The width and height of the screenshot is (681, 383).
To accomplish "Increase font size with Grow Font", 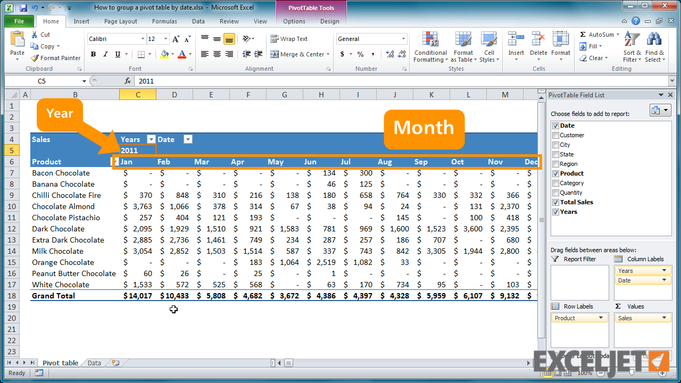I will [177, 39].
